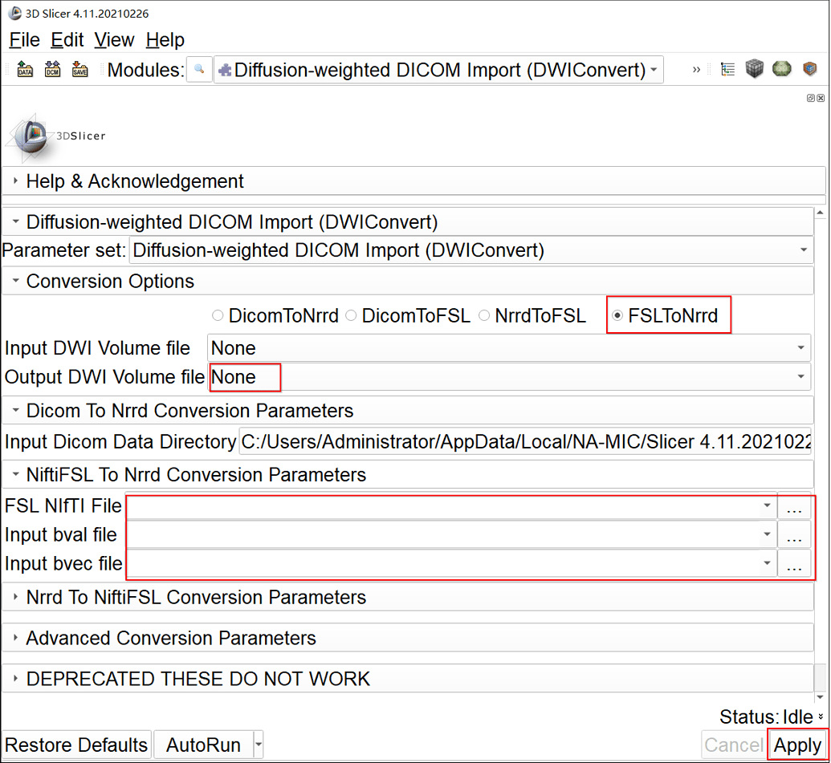
Task: Choose the NrrdToFSL radio button
Action: 484,316
